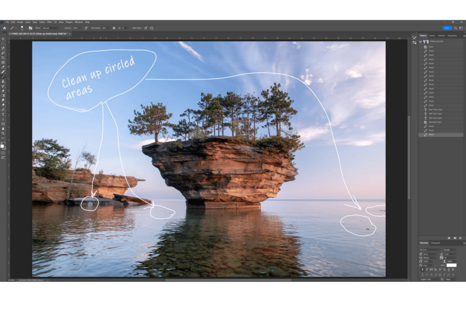
Task: Select the Rasterize Layer text color box in Character panel
Action: [x=451, y=265]
